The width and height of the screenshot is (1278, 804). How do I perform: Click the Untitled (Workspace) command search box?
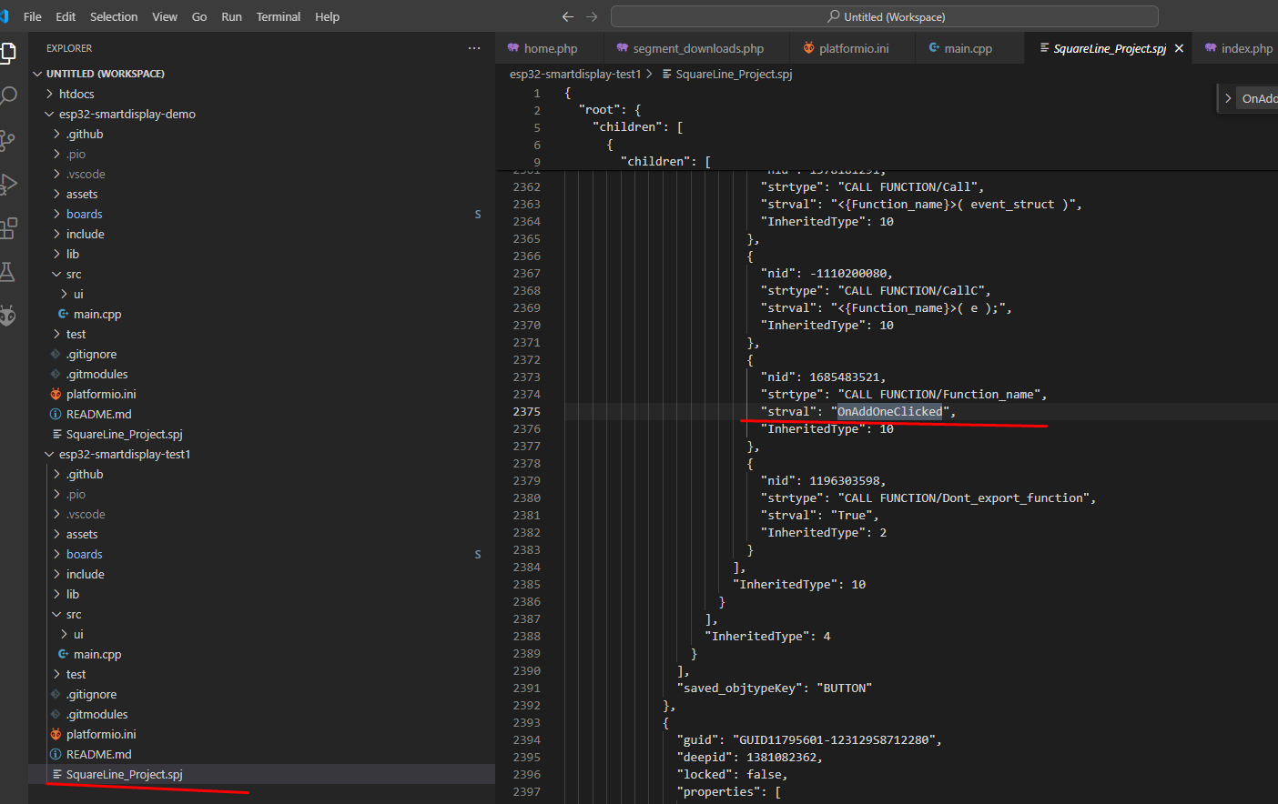click(885, 16)
